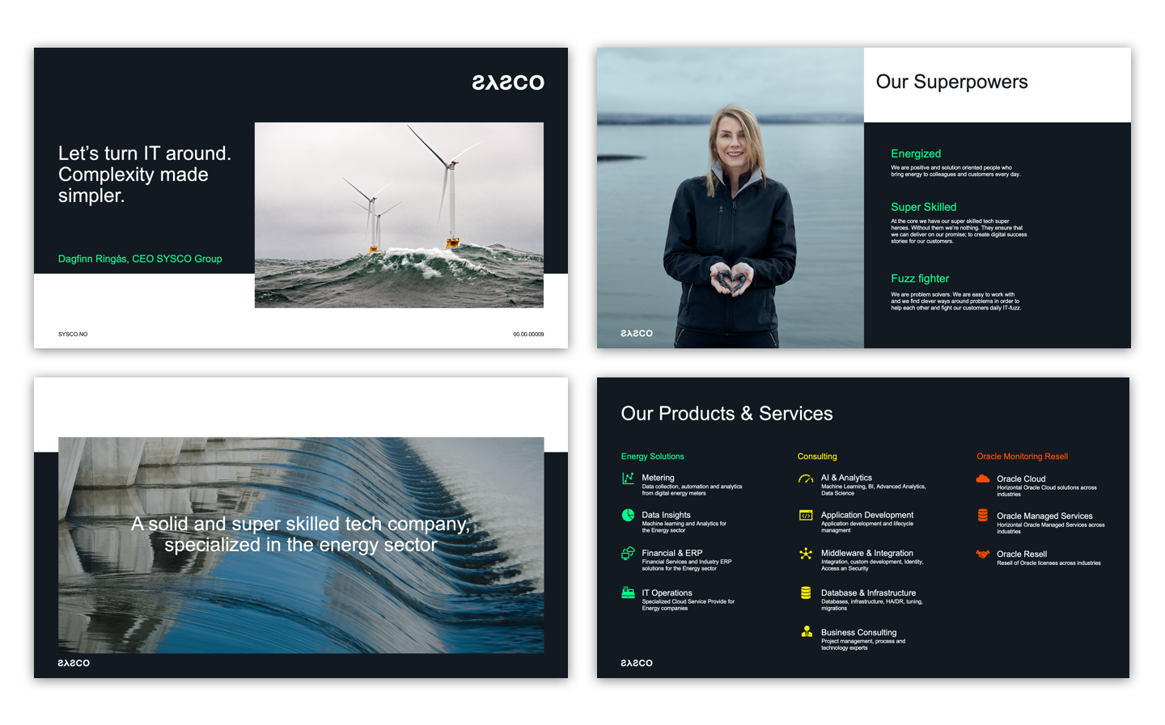This screenshot has width=1165, height=725.
Task: Click the "Data Insights" service title
Action: (x=666, y=515)
